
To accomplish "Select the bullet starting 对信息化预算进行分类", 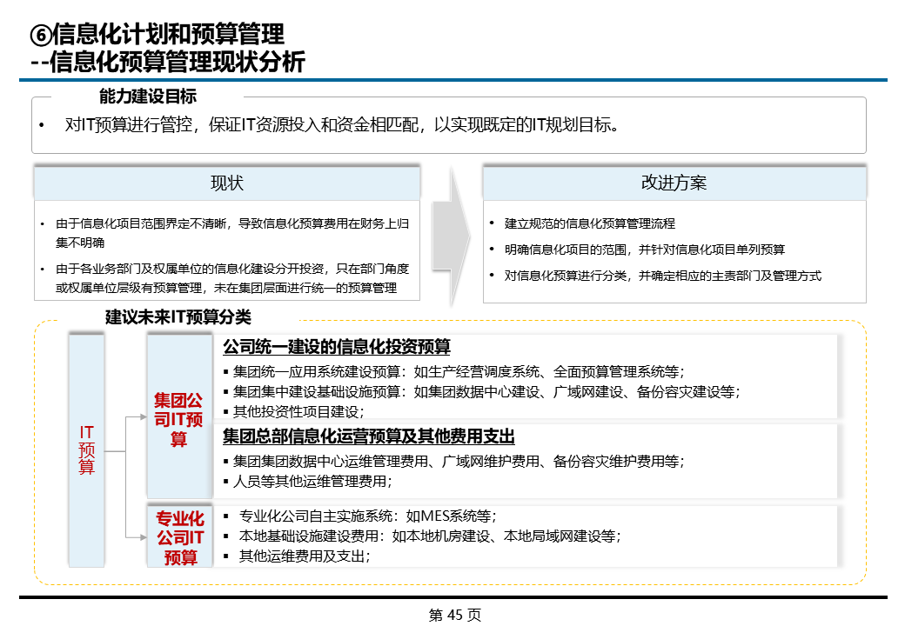I will 662,276.
